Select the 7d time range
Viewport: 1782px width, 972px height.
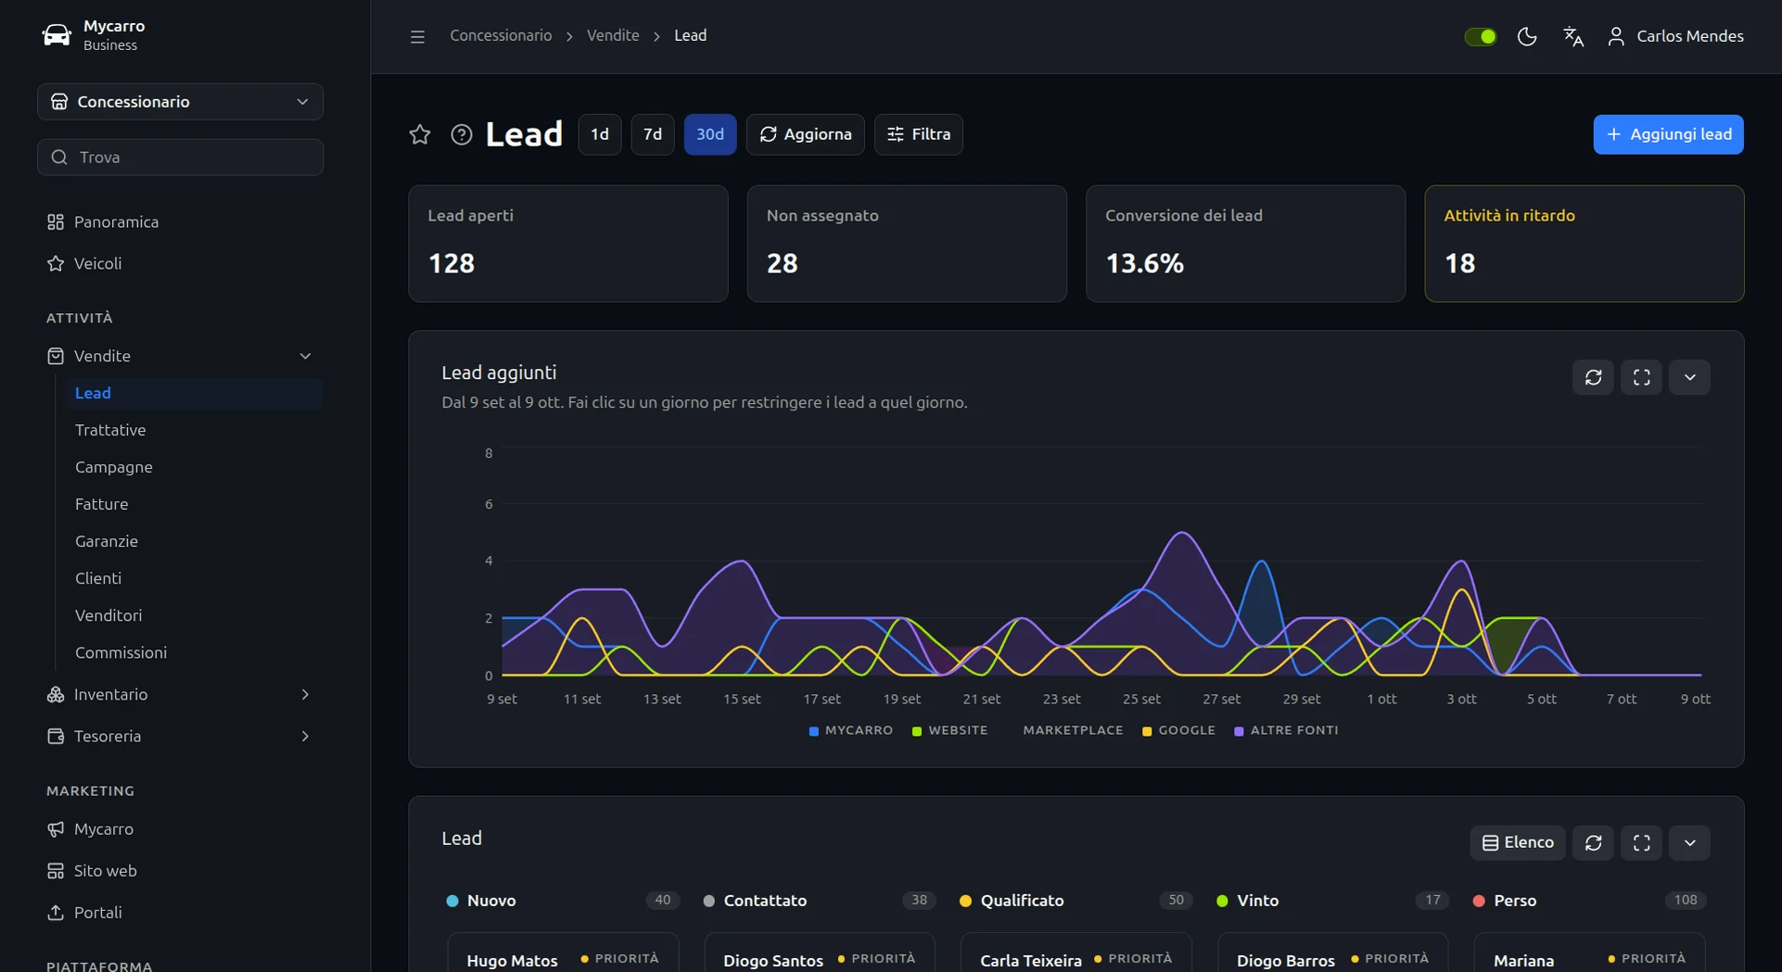point(653,134)
